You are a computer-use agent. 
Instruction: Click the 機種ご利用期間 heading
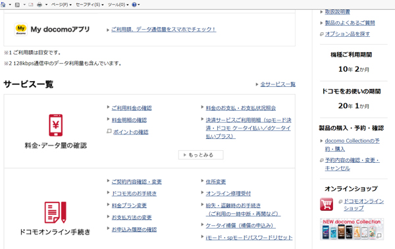(x=351, y=55)
